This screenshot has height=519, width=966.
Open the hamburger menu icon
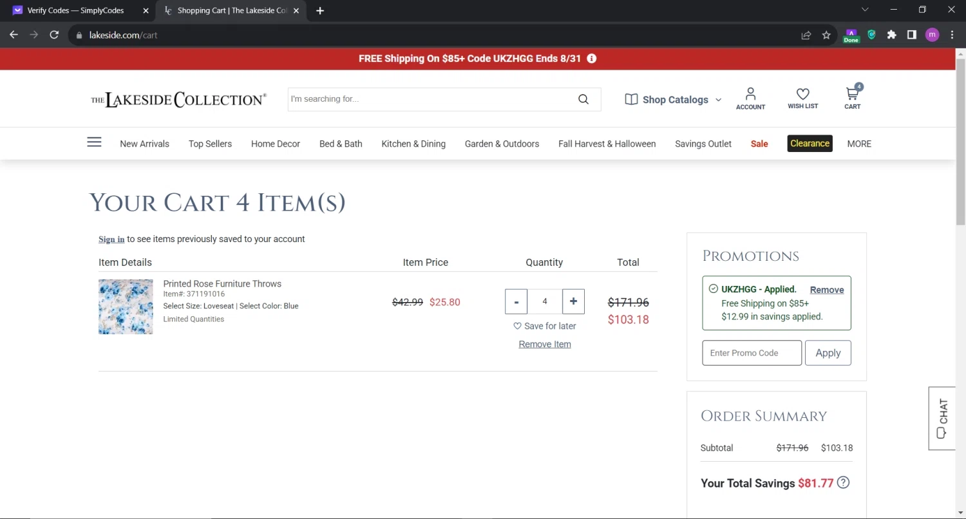[94, 142]
